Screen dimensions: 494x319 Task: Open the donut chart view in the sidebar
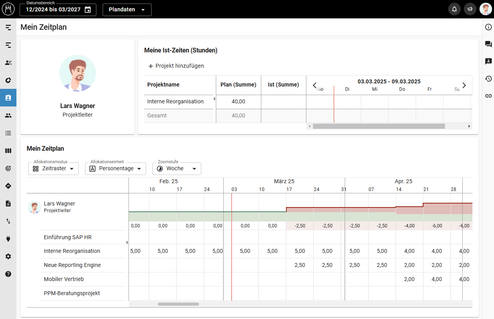[8, 80]
